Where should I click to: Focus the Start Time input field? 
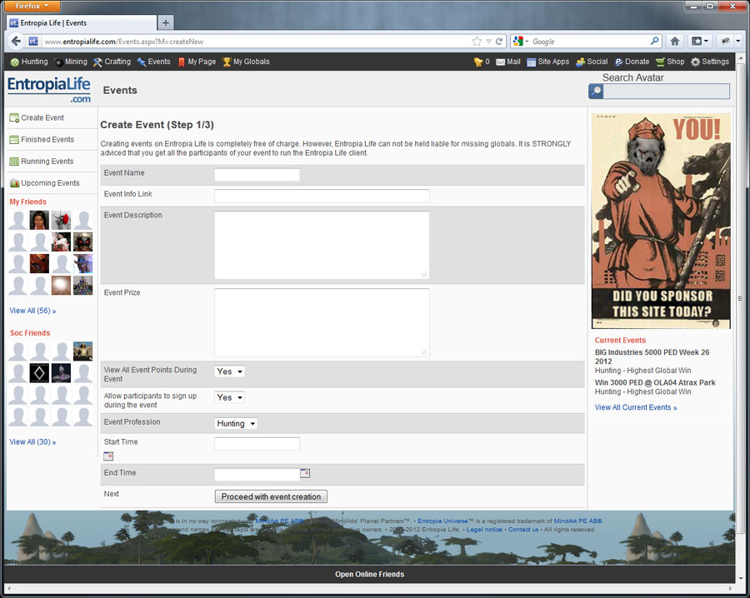point(257,444)
